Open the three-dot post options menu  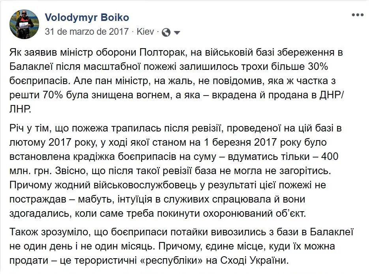coord(357,15)
